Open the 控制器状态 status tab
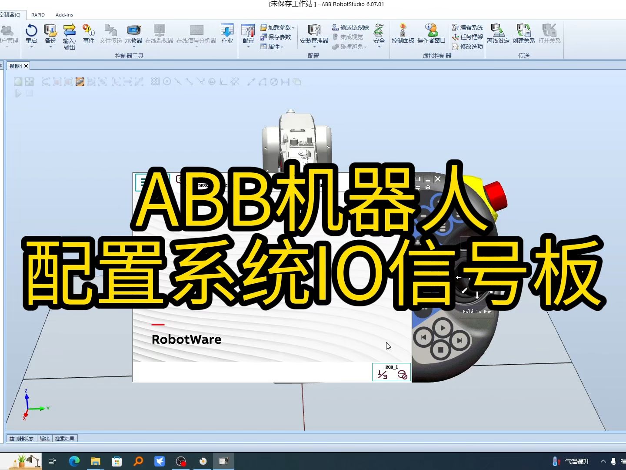 [21, 439]
